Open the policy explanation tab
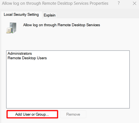Image resolution: width=139 pixels, height=123 pixels. pos(49,15)
